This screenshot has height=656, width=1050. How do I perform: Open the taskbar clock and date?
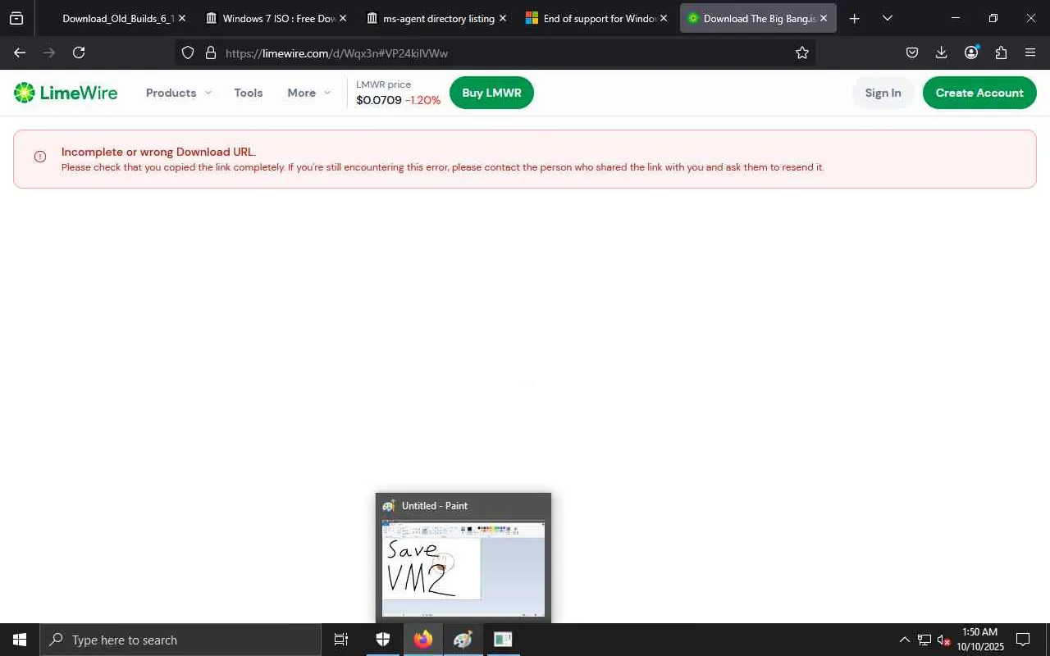pos(980,640)
